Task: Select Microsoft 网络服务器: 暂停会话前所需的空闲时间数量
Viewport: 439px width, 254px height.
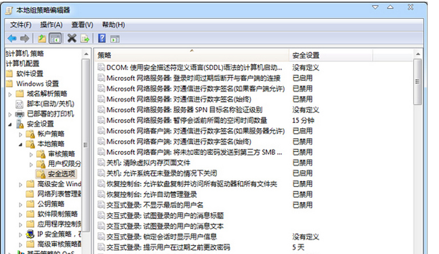Action: pos(186,120)
